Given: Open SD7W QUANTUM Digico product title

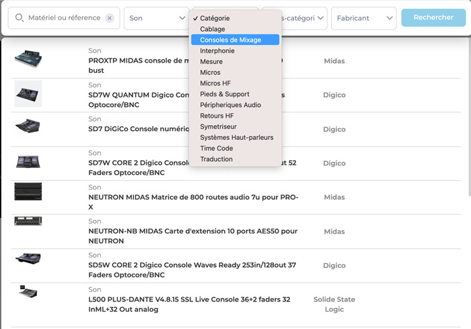Looking at the screenshot, I should 139,100.
